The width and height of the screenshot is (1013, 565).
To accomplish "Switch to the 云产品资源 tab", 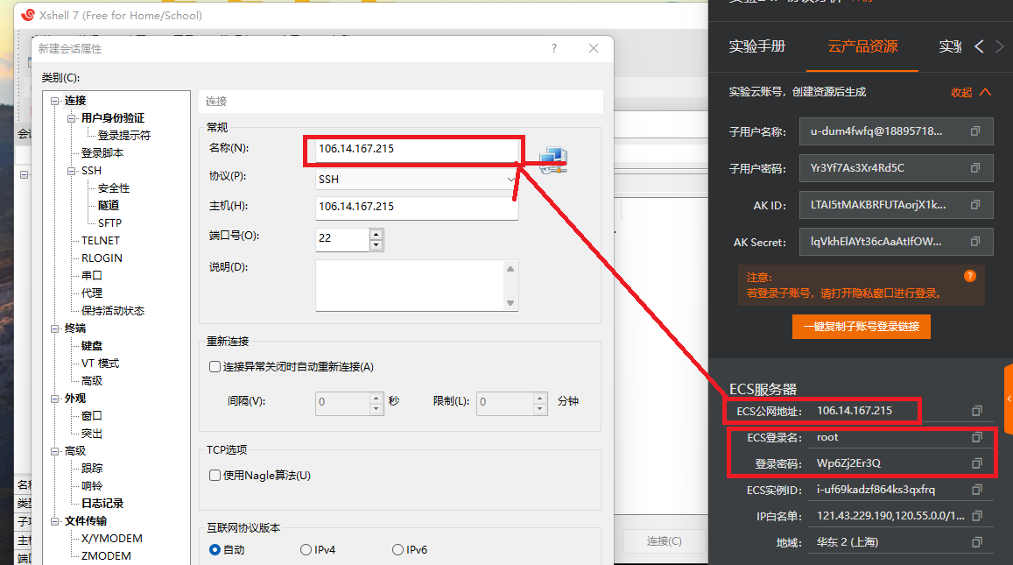I will 862,46.
